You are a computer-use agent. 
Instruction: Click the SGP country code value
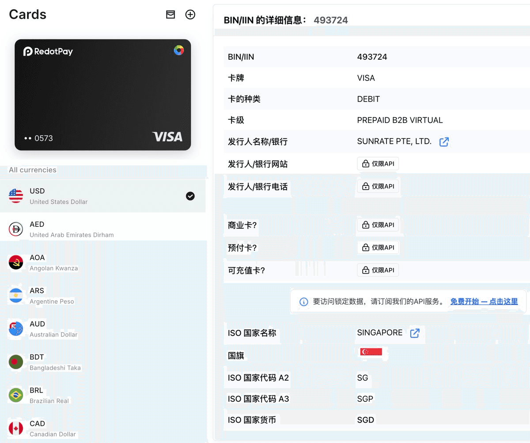tap(365, 399)
